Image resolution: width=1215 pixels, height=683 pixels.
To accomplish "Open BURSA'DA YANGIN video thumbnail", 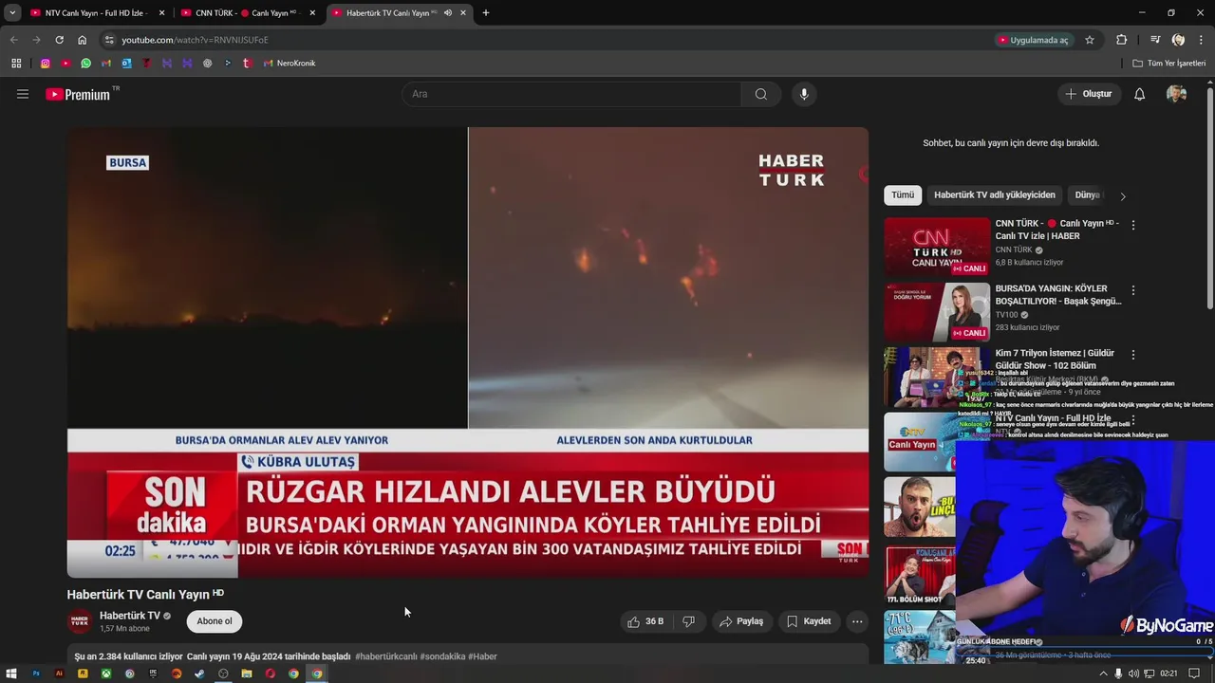I will click(x=937, y=311).
